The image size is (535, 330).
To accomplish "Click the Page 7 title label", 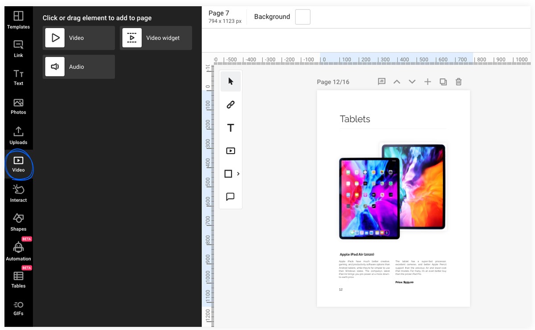I will coord(219,13).
